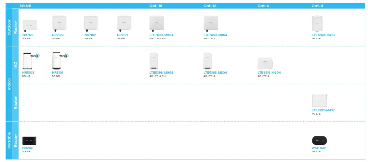Click the LTE5388-M804 device image

pos(207,61)
